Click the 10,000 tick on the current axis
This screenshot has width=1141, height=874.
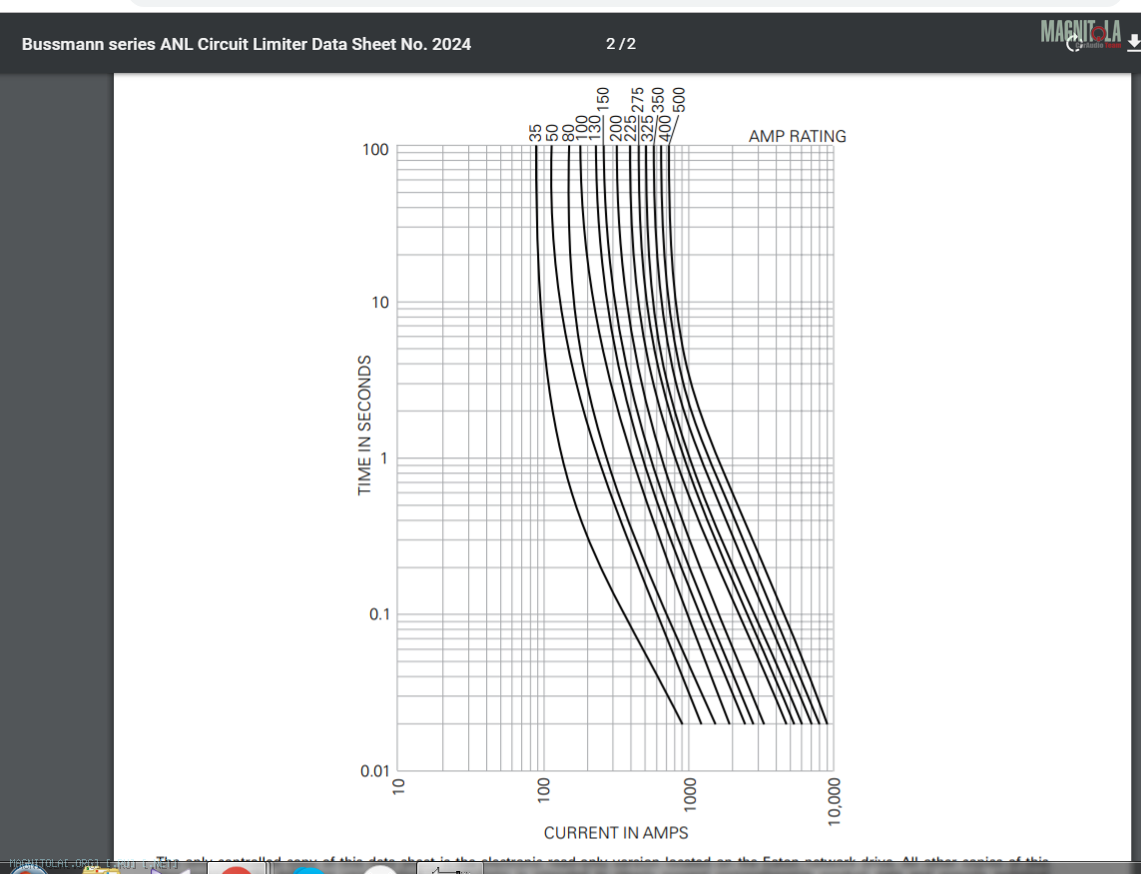pyautogui.click(x=835, y=801)
